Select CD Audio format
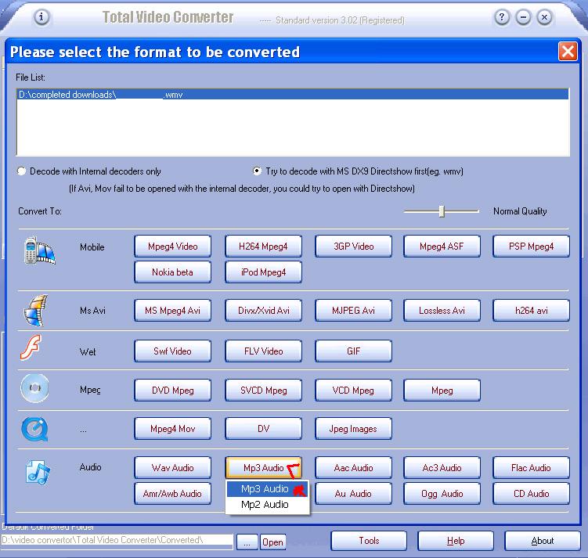This screenshot has width=588, height=558. click(531, 494)
